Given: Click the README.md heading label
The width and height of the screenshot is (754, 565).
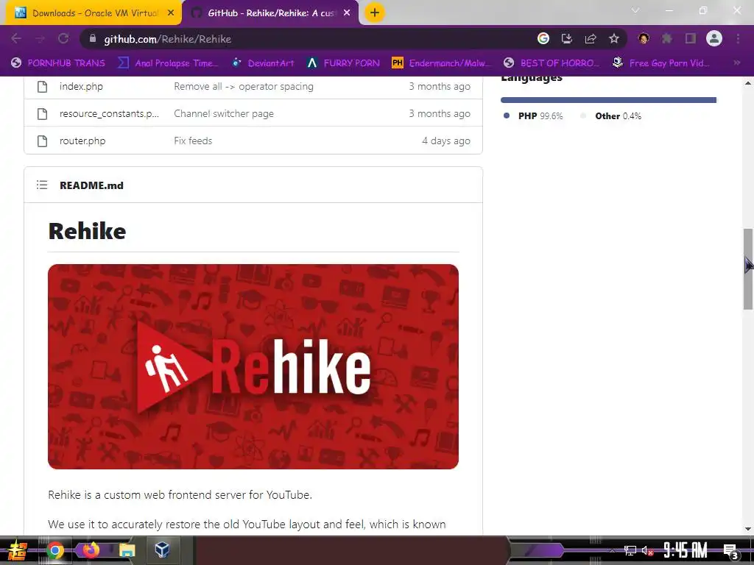Looking at the screenshot, I should tap(91, 185).
